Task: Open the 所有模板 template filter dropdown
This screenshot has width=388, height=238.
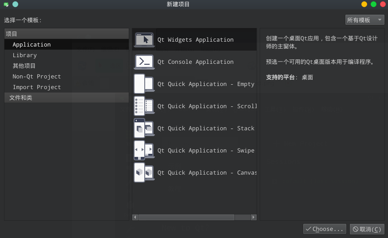Action: click(364, 20)
